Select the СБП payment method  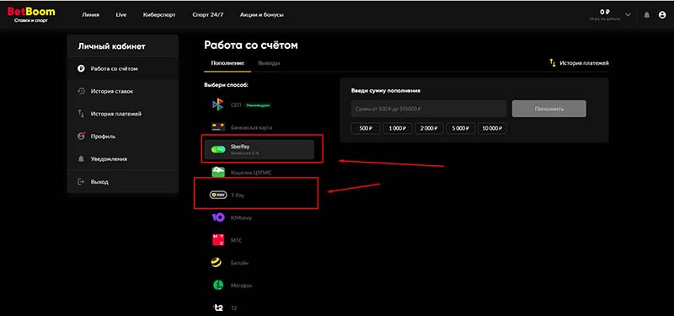[259, 104]
